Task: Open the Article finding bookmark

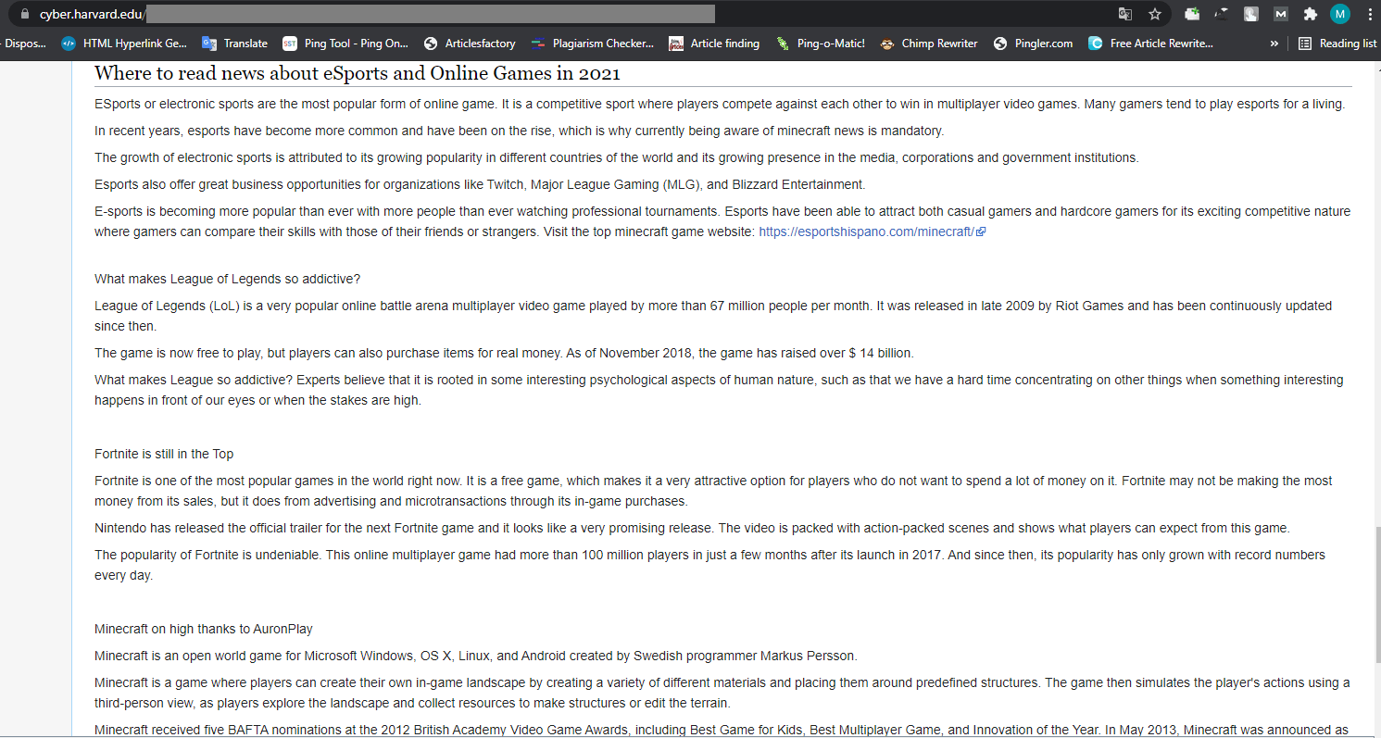Action: point(714,44)
